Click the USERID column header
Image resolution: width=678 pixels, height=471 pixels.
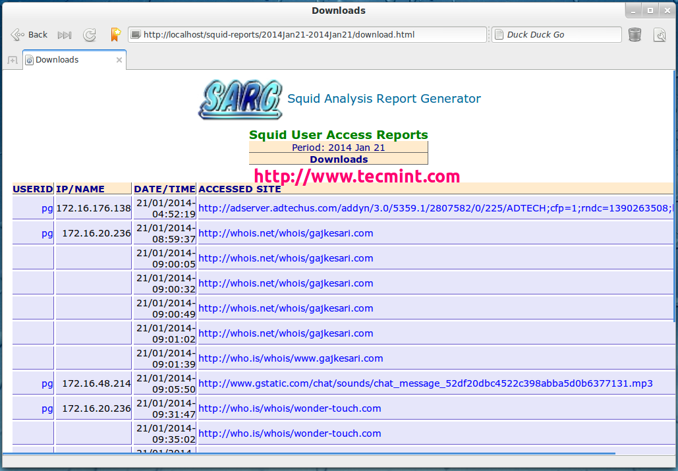tap(33, 189)
